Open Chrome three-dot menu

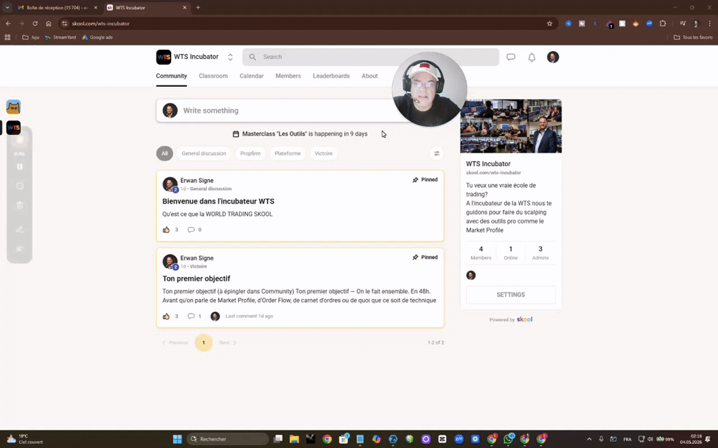coord(710,23)
